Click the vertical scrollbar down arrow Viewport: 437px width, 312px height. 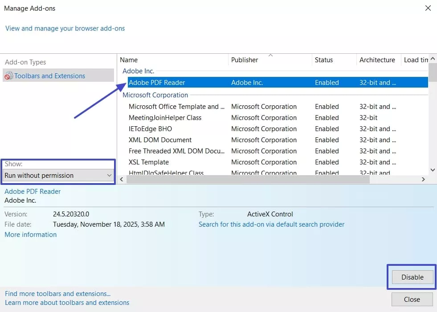(432, 170)
